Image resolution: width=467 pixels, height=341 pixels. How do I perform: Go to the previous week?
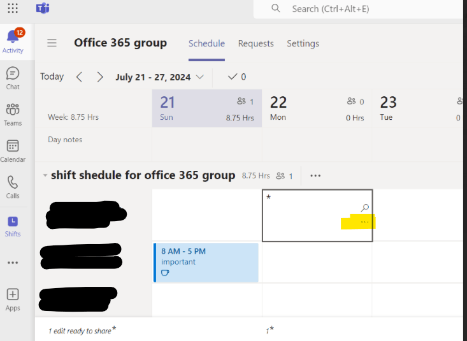79,77
